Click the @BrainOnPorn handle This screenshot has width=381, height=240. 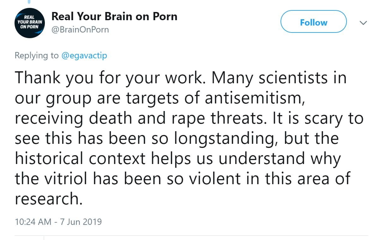[x=80, y=30]
